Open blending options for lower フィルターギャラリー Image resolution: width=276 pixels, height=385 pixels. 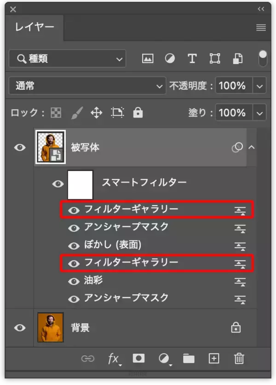coord(240,264)
